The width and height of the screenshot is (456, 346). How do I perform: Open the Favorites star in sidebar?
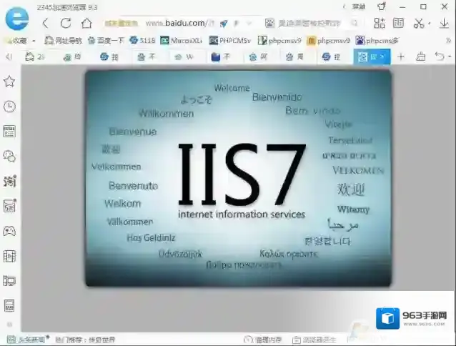9,82
